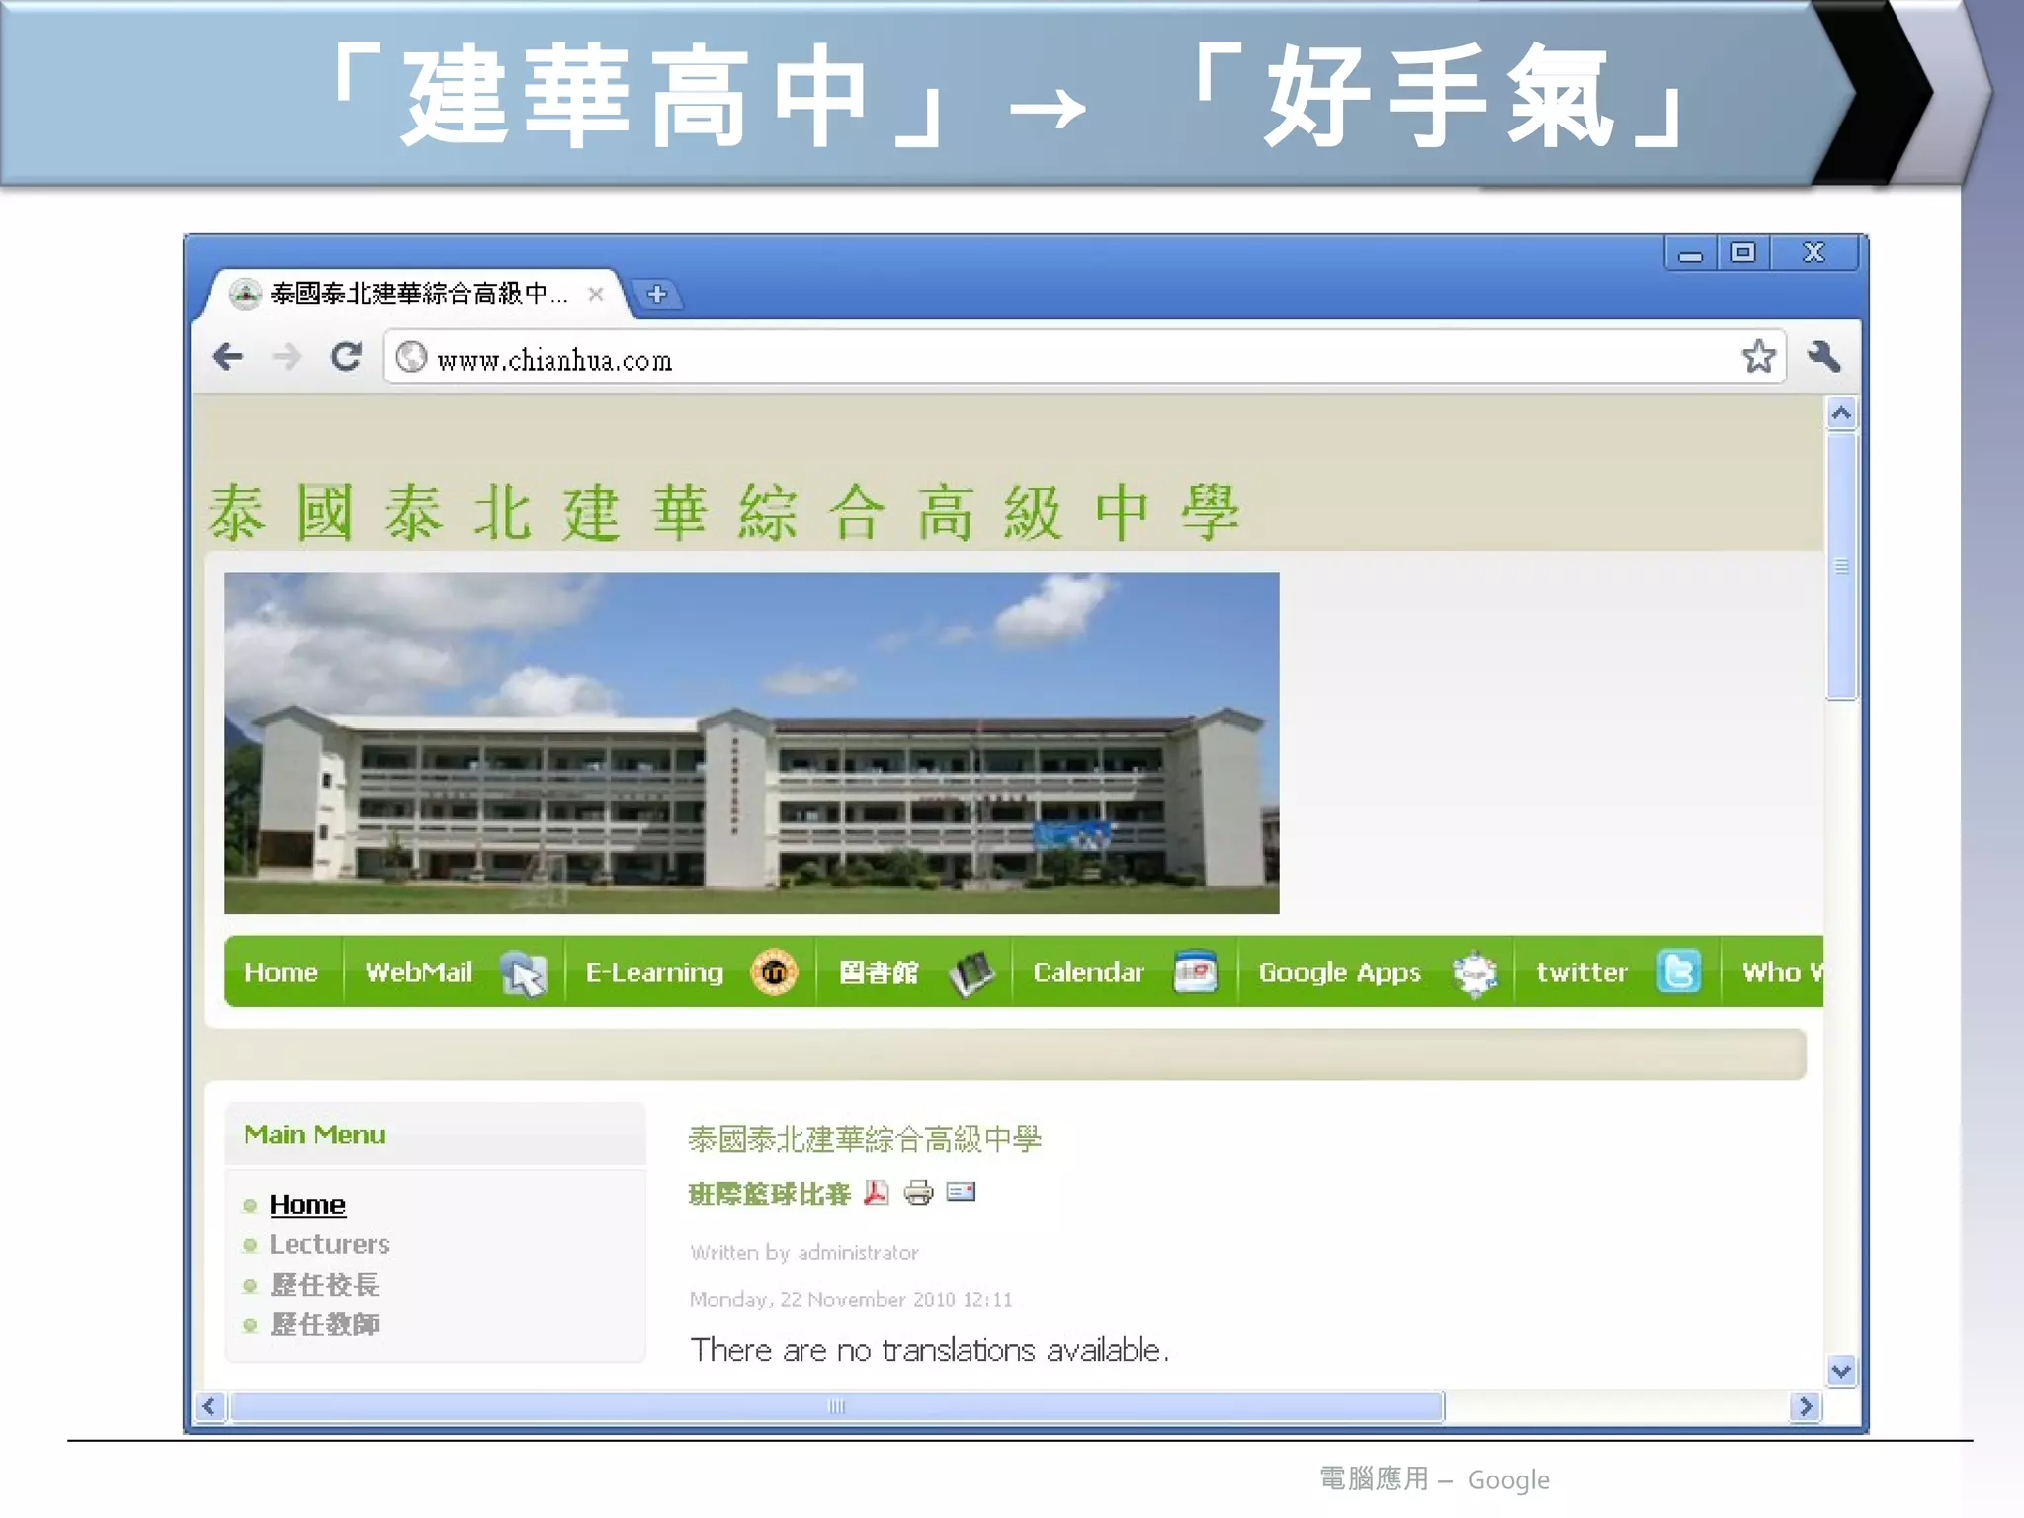Open WebMail in the green navigation bar
Image resolution: width=2024 pixels, height=1518 pixels.
[x=419, y=972]
